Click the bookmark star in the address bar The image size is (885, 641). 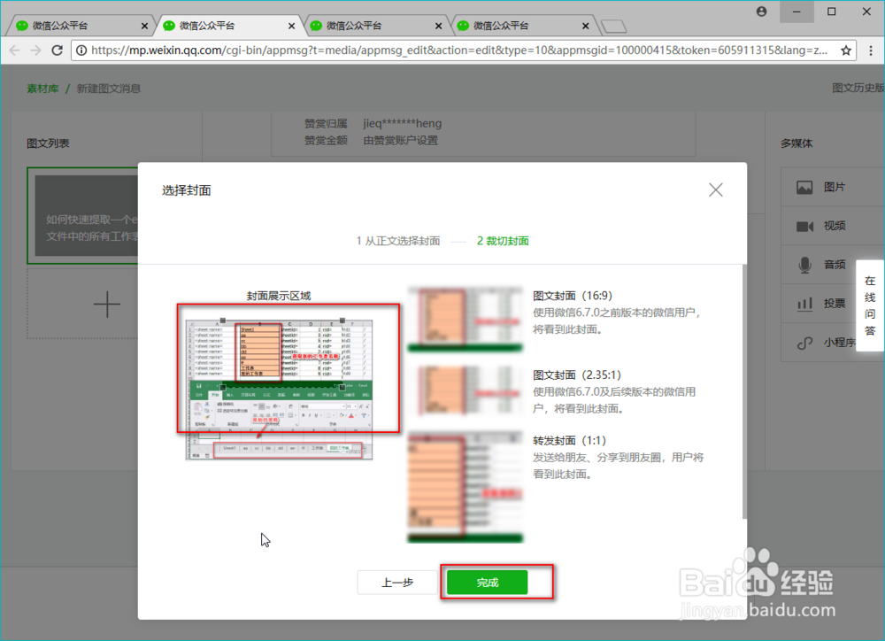847,50
